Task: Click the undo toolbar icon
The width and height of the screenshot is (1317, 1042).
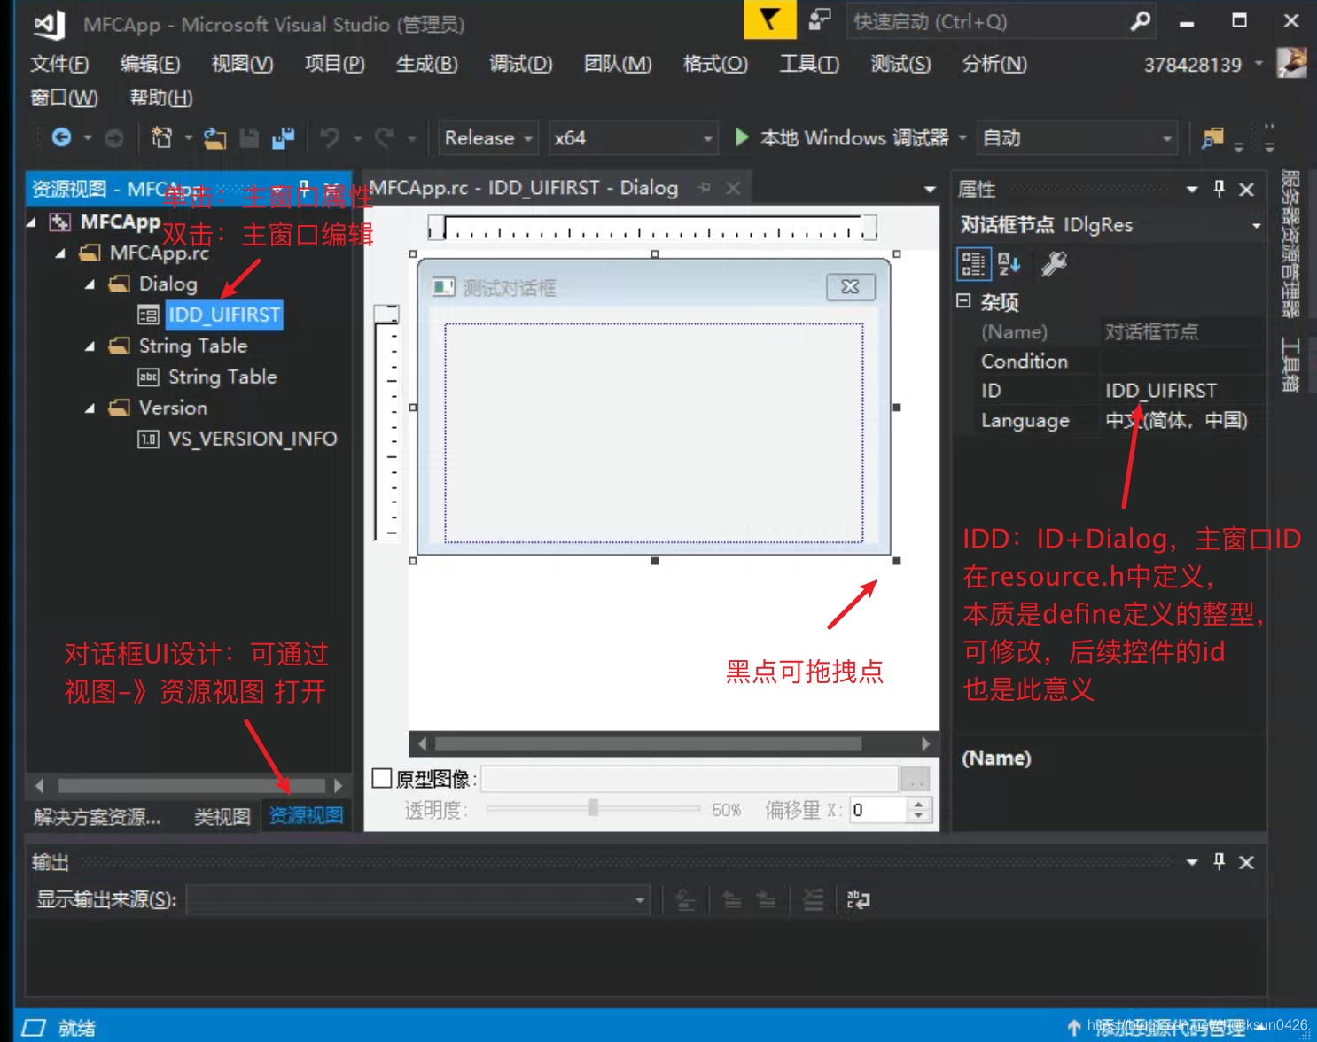Action: click(330, 137)
